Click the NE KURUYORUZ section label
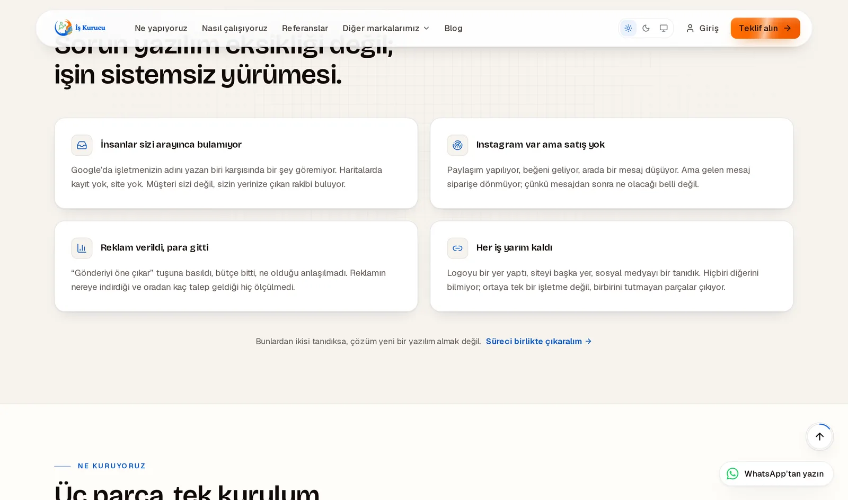The width and height of the screenshot is (848, 500). click(112, 466)
